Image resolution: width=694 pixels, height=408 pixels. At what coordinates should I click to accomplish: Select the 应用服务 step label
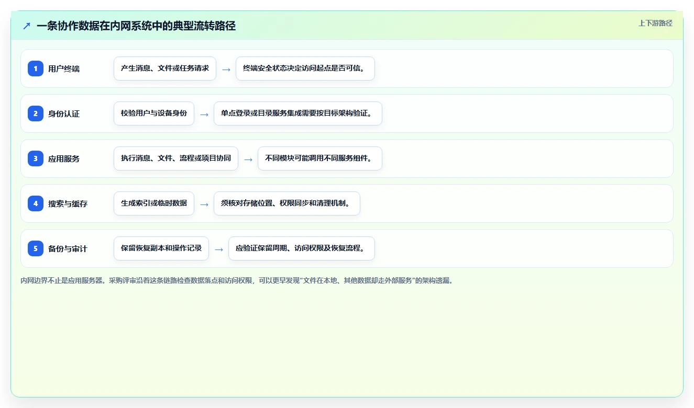(x=64, y=158)
